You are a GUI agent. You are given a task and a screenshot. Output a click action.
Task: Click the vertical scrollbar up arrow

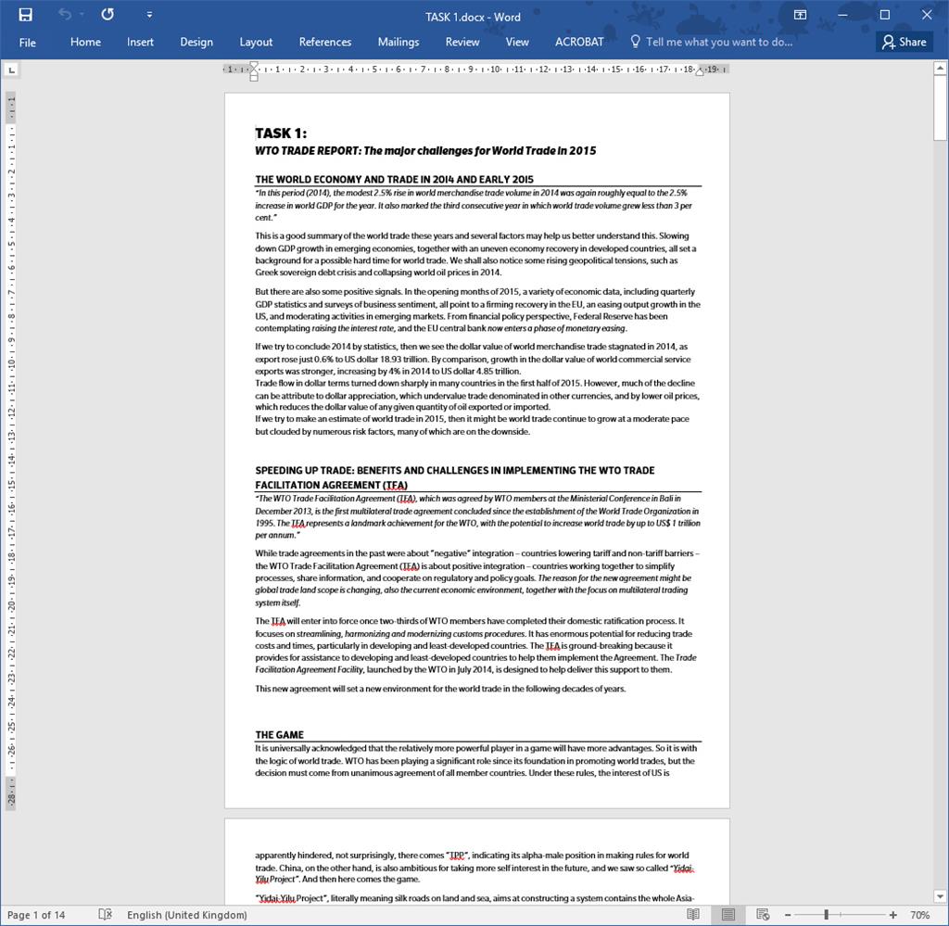pos(940,69)
